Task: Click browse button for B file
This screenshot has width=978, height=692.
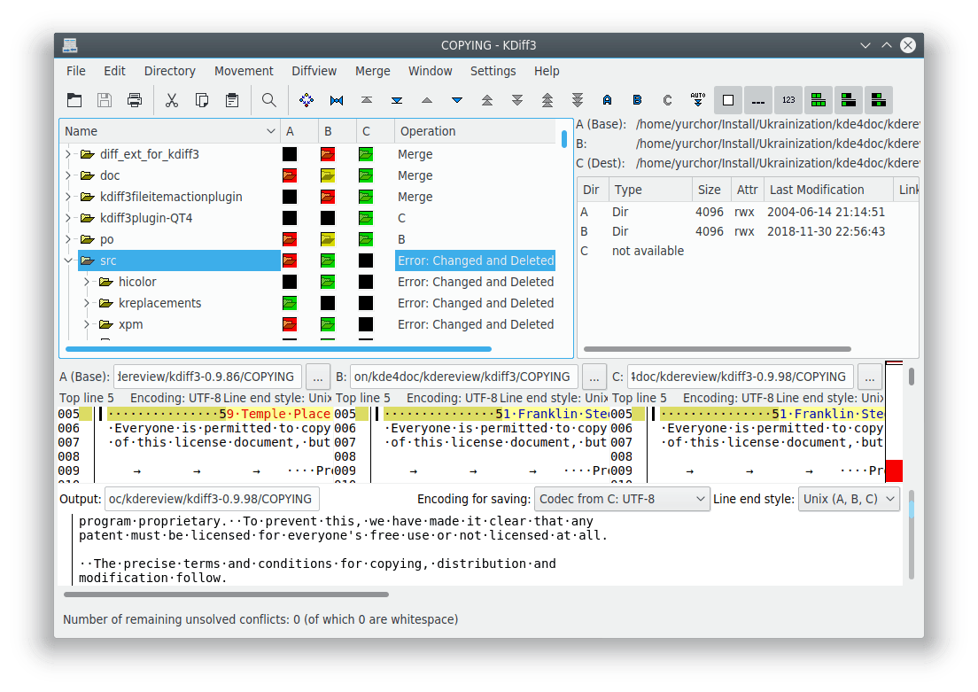Action: click(x=594, y=377)
